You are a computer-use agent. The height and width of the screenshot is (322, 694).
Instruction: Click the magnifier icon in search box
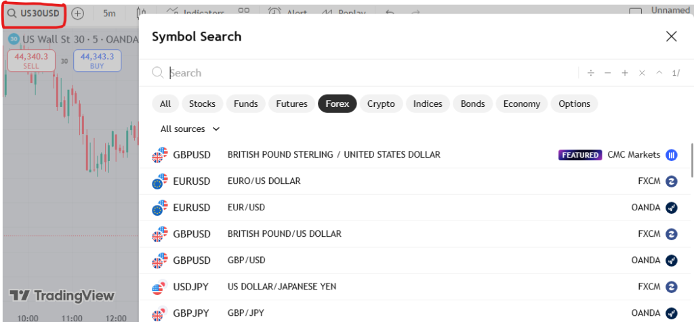tap(158, 72)
